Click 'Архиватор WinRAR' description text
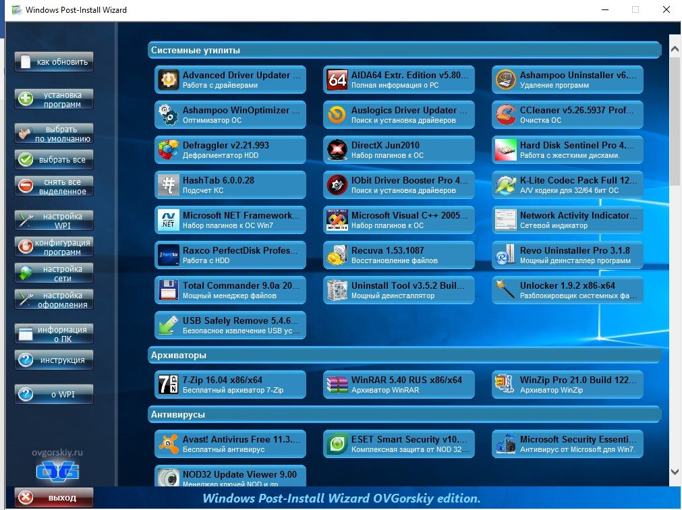Viewport: 682px width, 510px height. 385,390
